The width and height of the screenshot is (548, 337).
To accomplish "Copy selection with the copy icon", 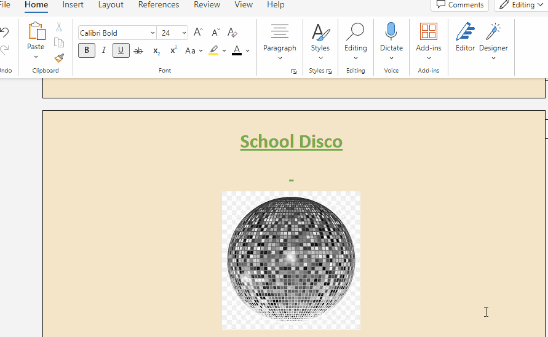I will [59, 42].
